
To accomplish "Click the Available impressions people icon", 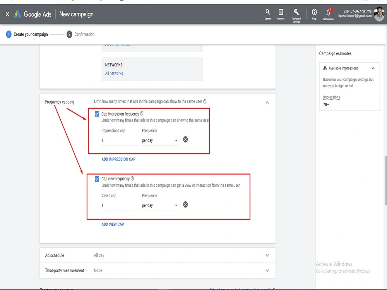I will [x=325, y=68].
